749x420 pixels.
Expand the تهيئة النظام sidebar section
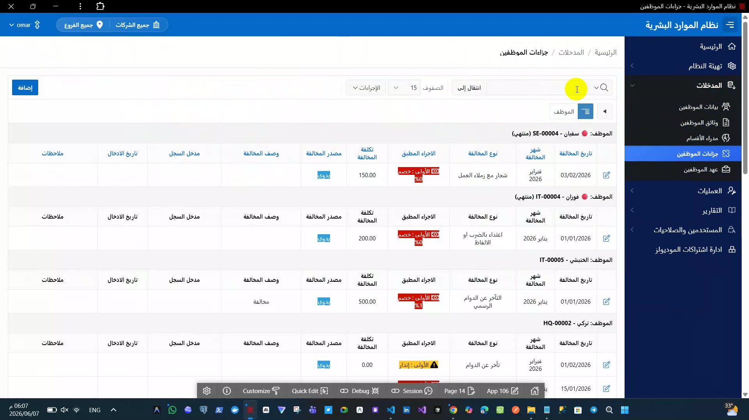pyautogui.click(x=683, y=66)
